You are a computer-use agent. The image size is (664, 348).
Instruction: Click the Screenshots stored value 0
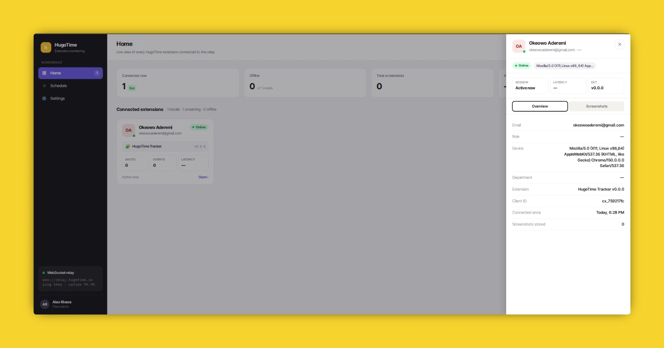(x=623, y=224)
